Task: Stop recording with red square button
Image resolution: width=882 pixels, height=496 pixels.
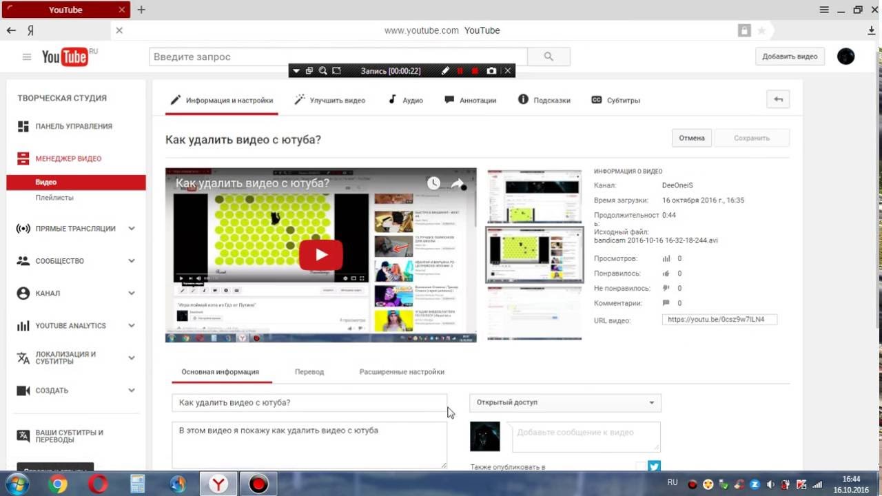Action: 475,71
